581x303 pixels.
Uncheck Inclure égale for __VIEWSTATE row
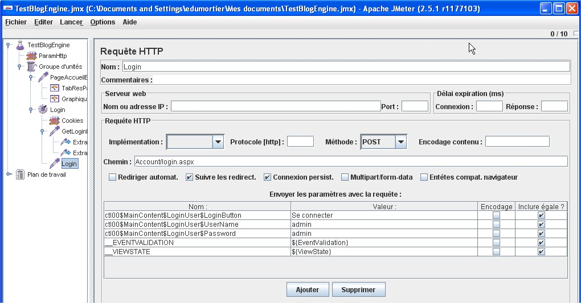tap(541, 252)
